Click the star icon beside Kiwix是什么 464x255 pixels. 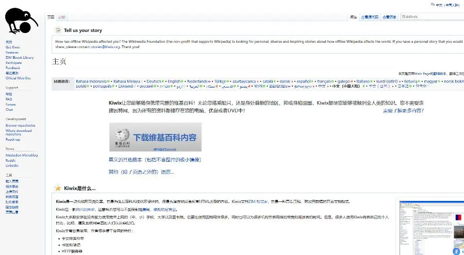click(58, 188)
